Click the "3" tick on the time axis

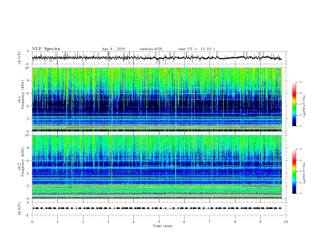pyautogui.click(x=108, y=222)
